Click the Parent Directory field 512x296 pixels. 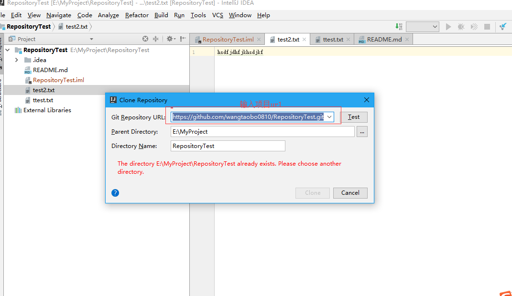point(262,132)
